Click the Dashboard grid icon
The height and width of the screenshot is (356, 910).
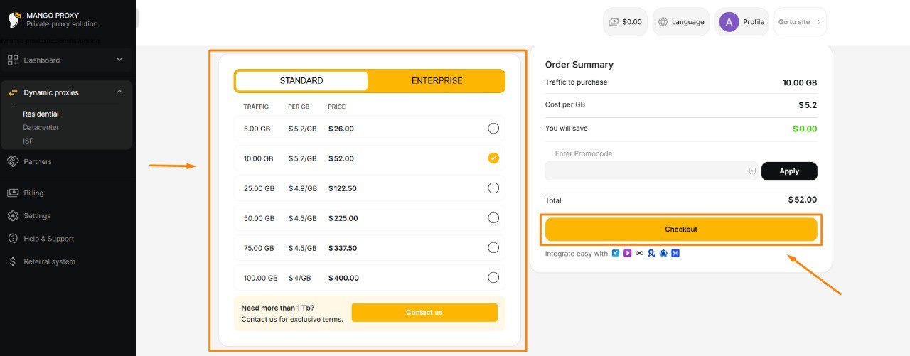pos(12,60)
